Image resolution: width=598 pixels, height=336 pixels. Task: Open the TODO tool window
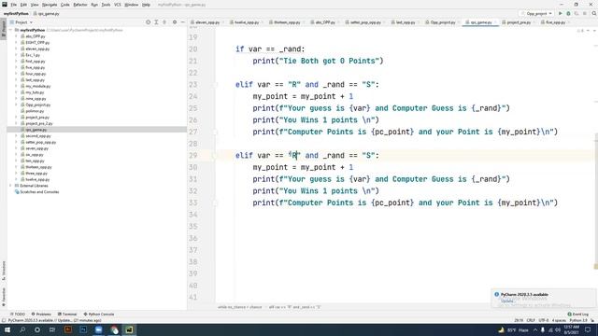point(18,314)
